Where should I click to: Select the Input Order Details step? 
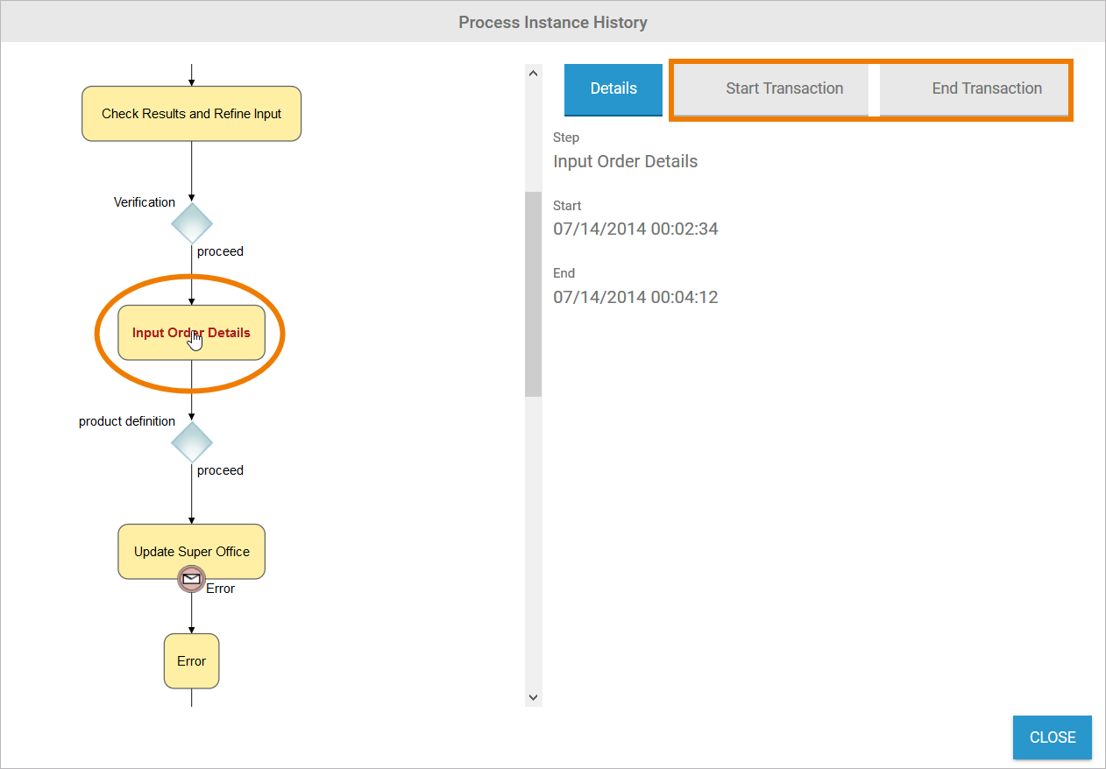point(191,333)
